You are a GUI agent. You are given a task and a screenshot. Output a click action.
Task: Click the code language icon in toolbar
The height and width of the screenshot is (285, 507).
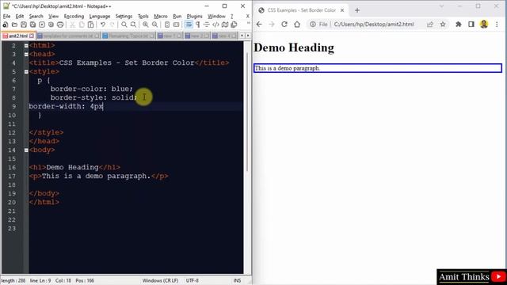click(x=215, y=25)
